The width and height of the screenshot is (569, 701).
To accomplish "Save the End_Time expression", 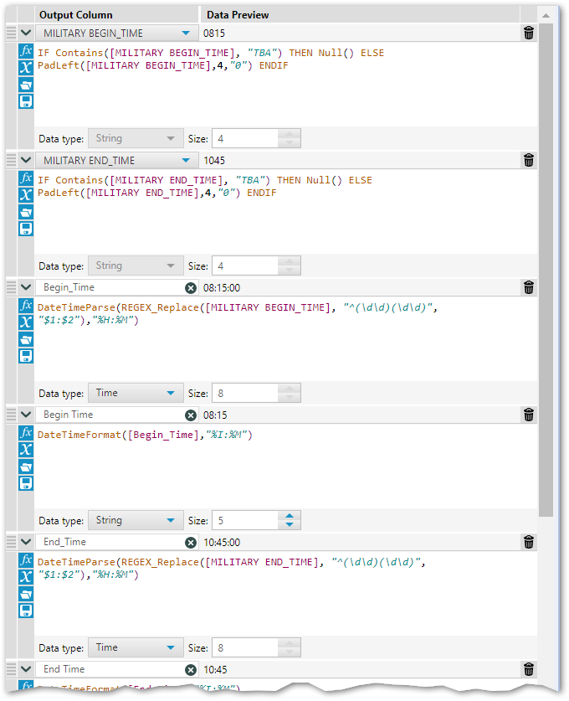I will click(x=26, y=611).
